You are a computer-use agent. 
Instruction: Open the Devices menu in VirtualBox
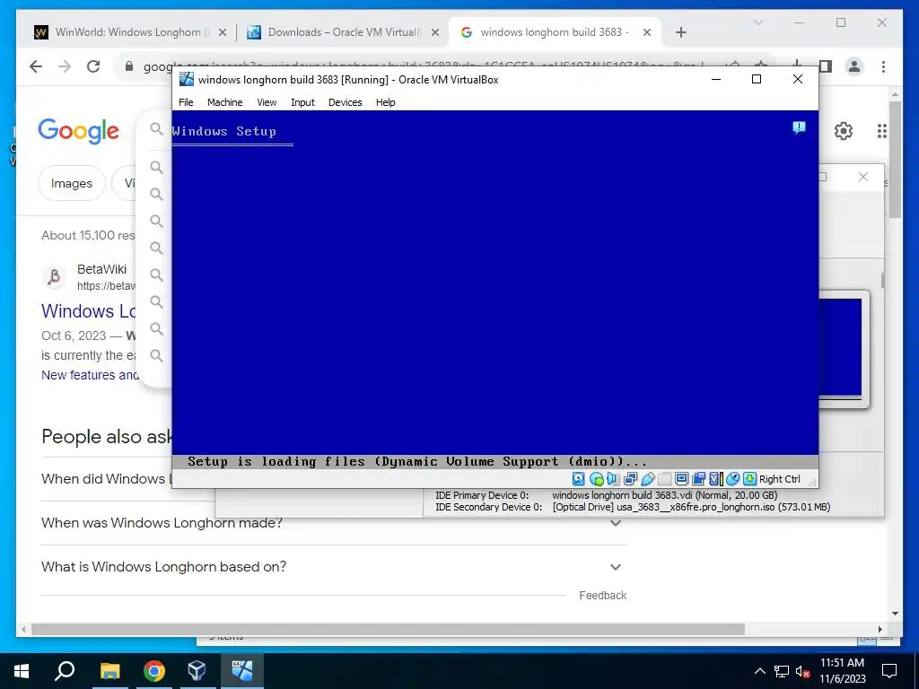coord(345,102)
